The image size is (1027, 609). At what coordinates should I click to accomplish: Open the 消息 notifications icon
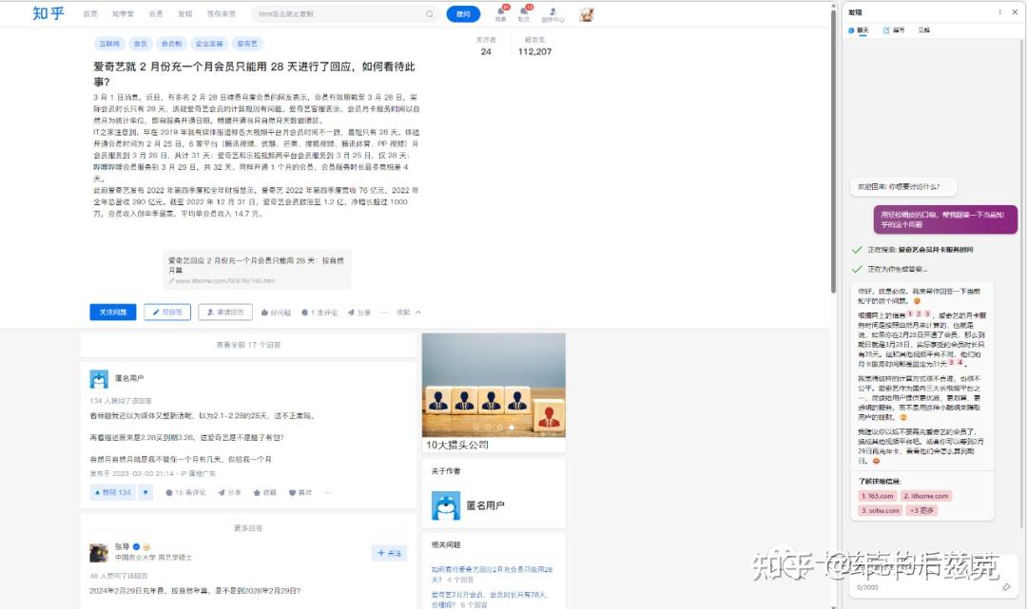click(501, 13)
